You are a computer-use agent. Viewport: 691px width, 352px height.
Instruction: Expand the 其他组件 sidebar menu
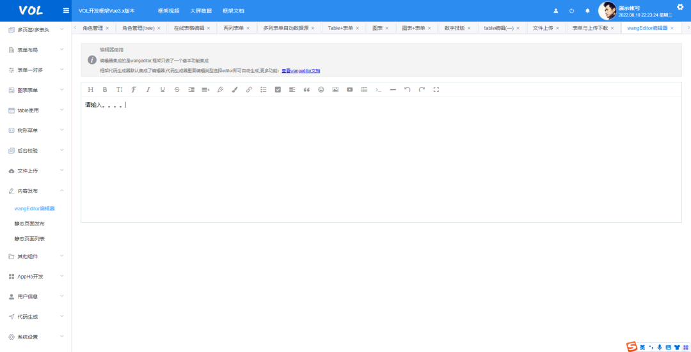coord(36,256)
